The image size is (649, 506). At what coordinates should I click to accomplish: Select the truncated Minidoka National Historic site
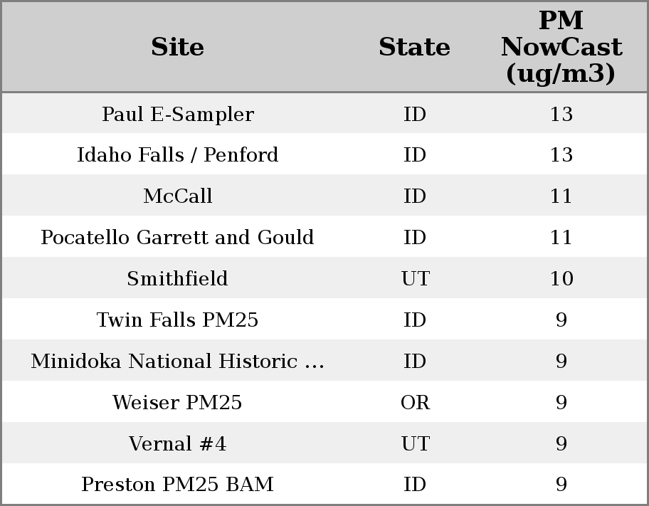(x=178, y=362)
